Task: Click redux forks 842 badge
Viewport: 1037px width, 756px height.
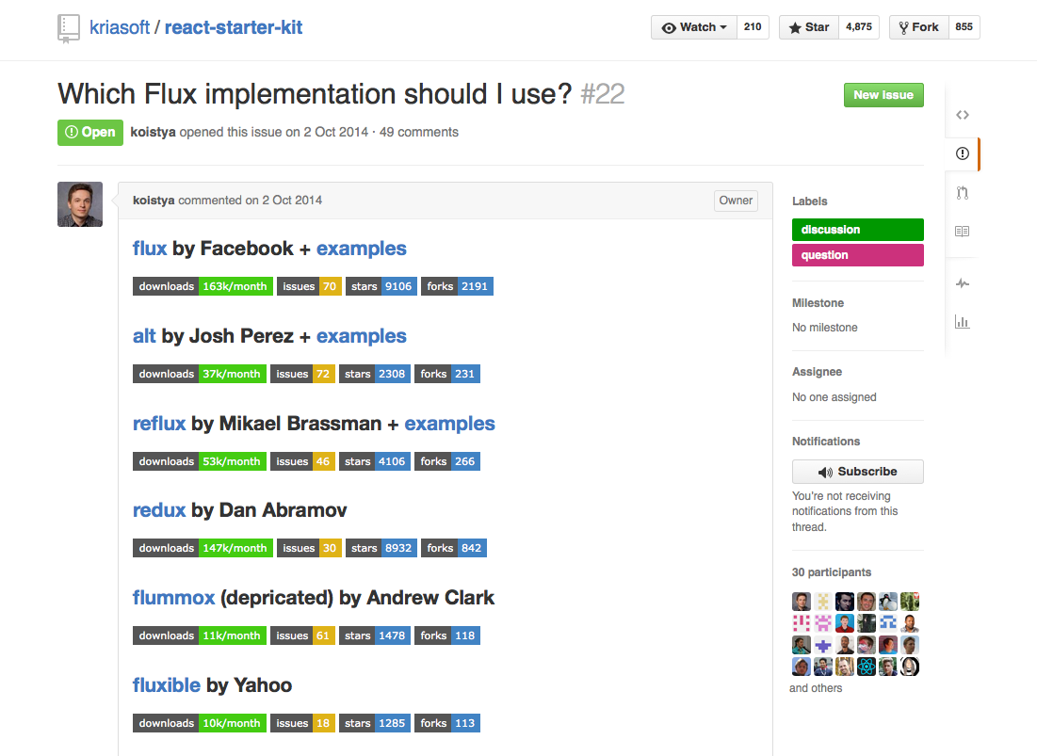Action: (454, 548)
